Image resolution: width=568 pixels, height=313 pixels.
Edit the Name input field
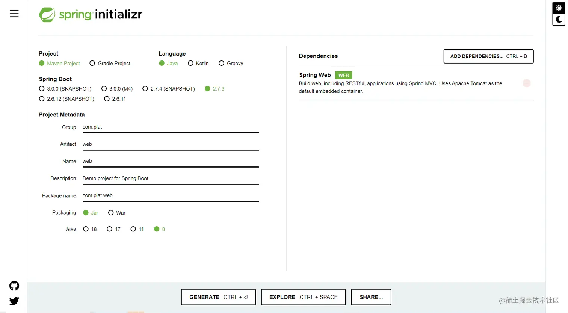(x=171, y=161)
